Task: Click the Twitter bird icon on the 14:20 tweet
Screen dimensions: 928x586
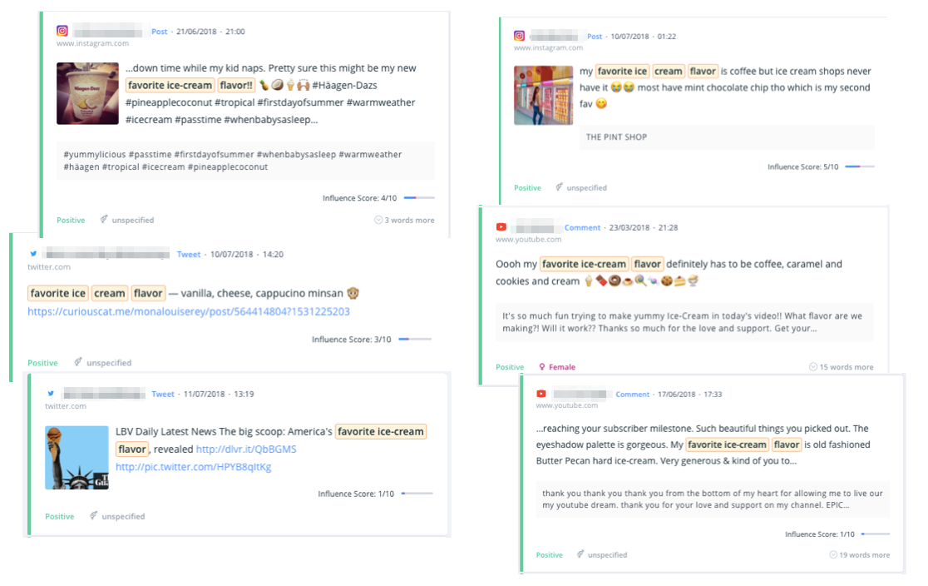Action: (x=33, y=254)
